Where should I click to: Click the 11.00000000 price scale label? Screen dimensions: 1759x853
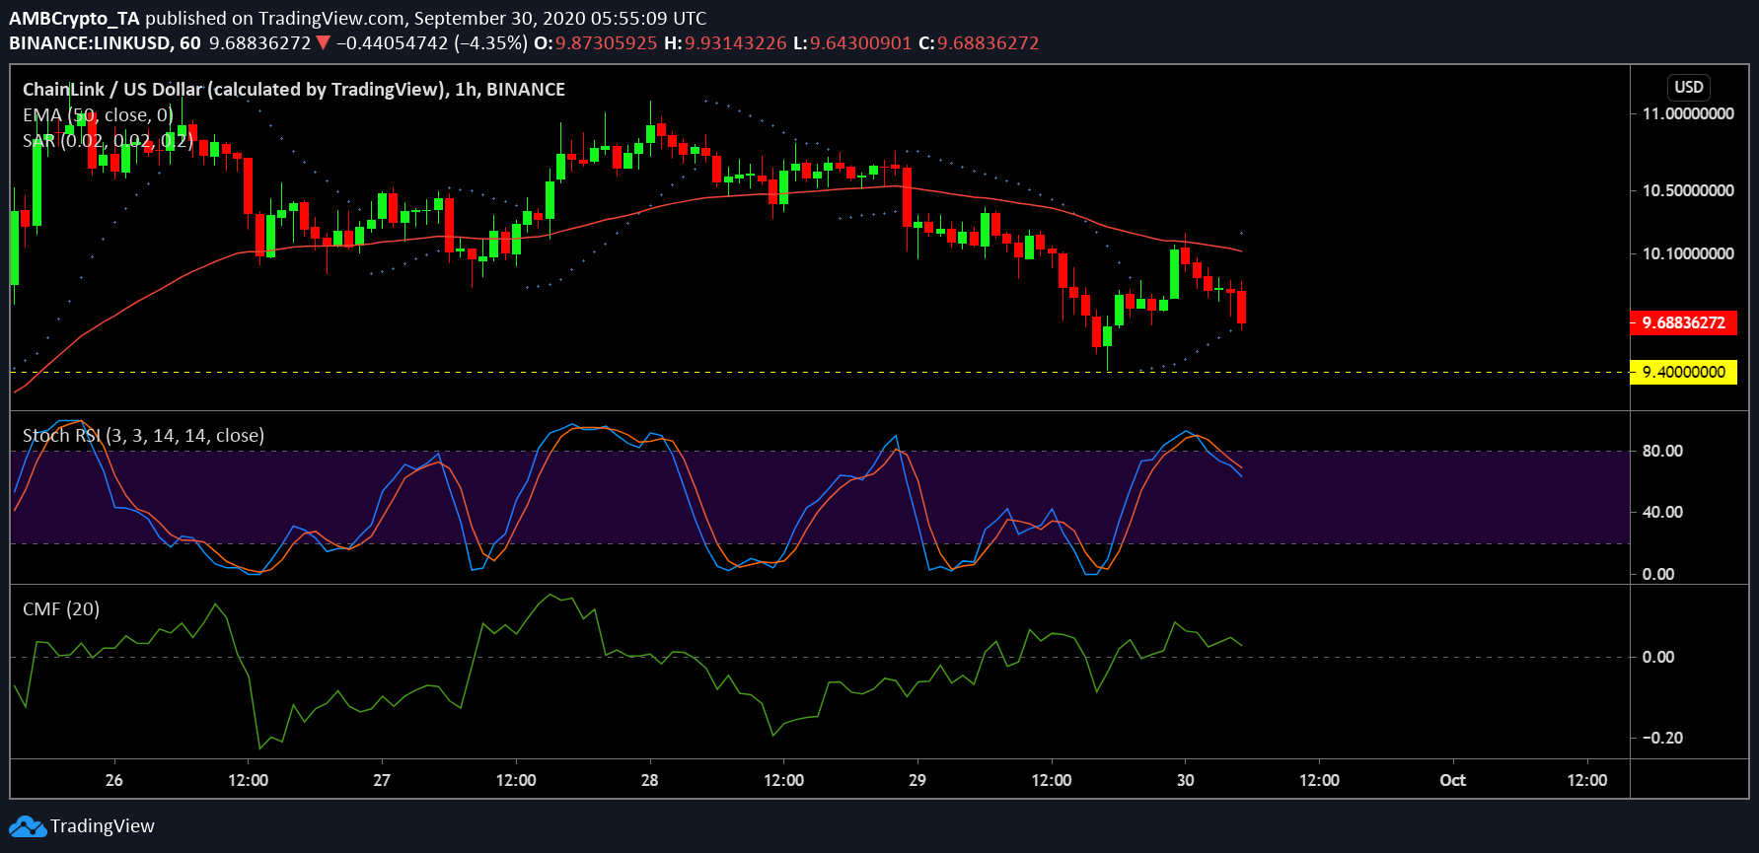tap(1687, 114)
